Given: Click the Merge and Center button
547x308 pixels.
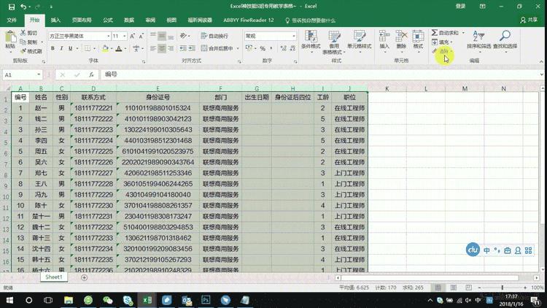Looking at the screenshot, I should (x=217, y=49).
